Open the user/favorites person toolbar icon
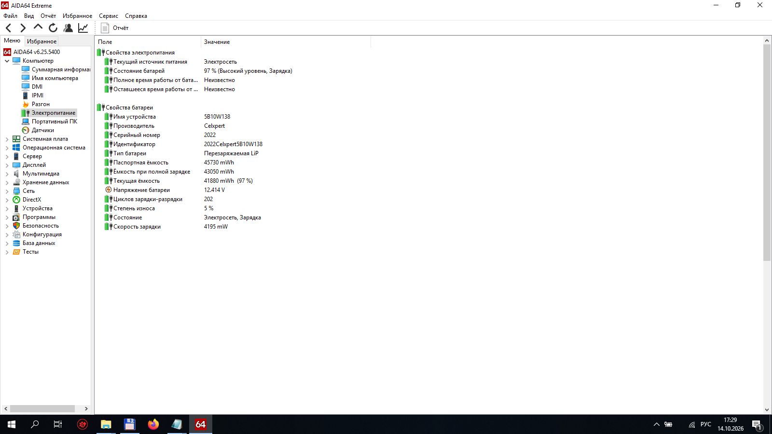This screenshot has width=772, height=434. point(68,28)
